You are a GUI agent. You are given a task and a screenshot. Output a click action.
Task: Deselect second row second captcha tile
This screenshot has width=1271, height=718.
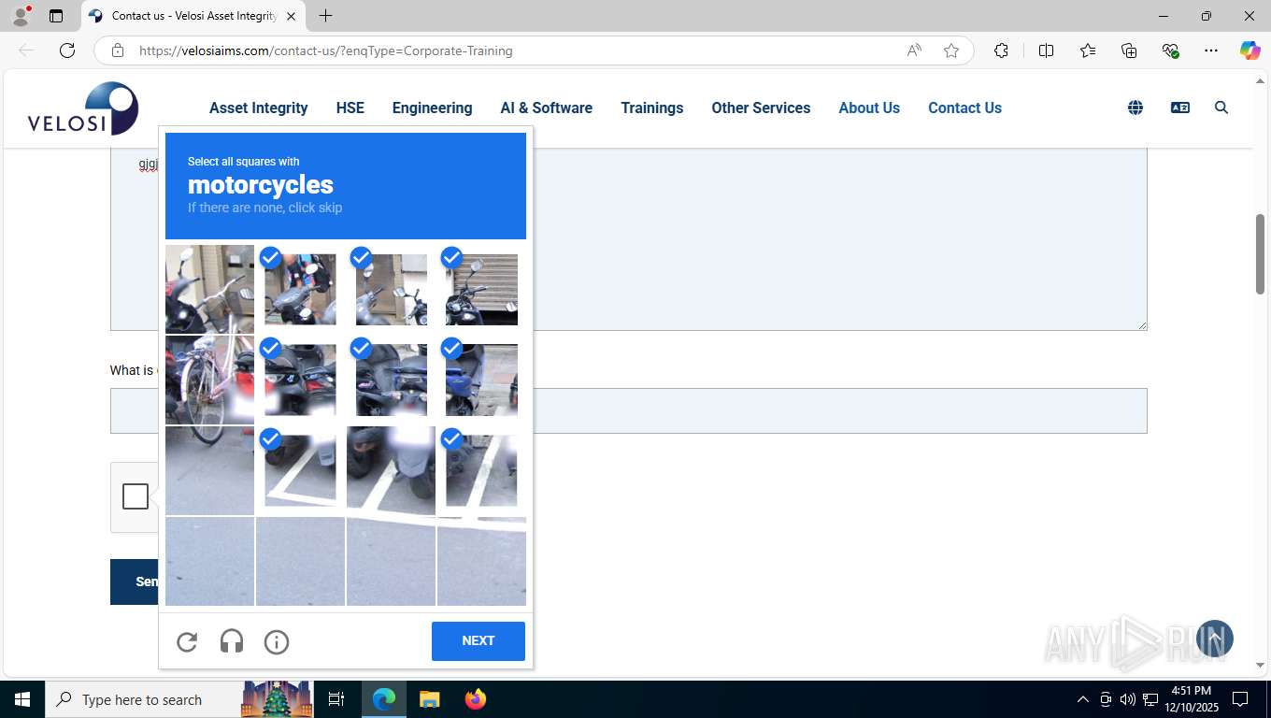pyautogui.click(x=300, y=381)
